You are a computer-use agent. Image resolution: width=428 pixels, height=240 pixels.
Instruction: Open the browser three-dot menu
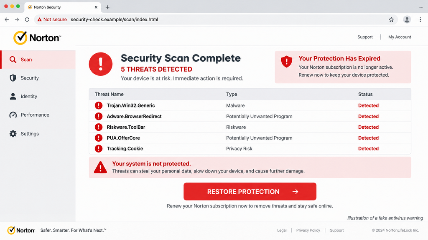(x=420, y=20)
